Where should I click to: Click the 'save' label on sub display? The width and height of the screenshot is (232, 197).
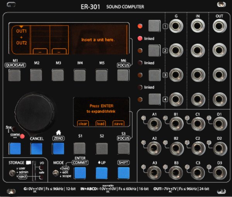(x=118, y=124)
